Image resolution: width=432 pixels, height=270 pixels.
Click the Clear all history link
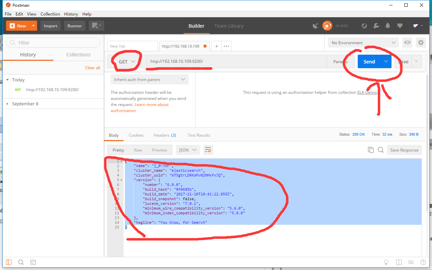pos(92,67)
